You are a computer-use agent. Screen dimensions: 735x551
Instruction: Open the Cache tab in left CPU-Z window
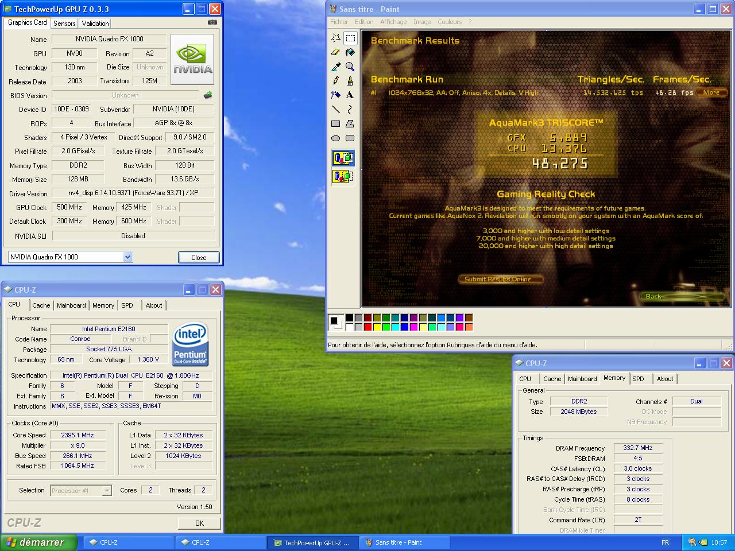pyautogui.click(x=41, y=305)
